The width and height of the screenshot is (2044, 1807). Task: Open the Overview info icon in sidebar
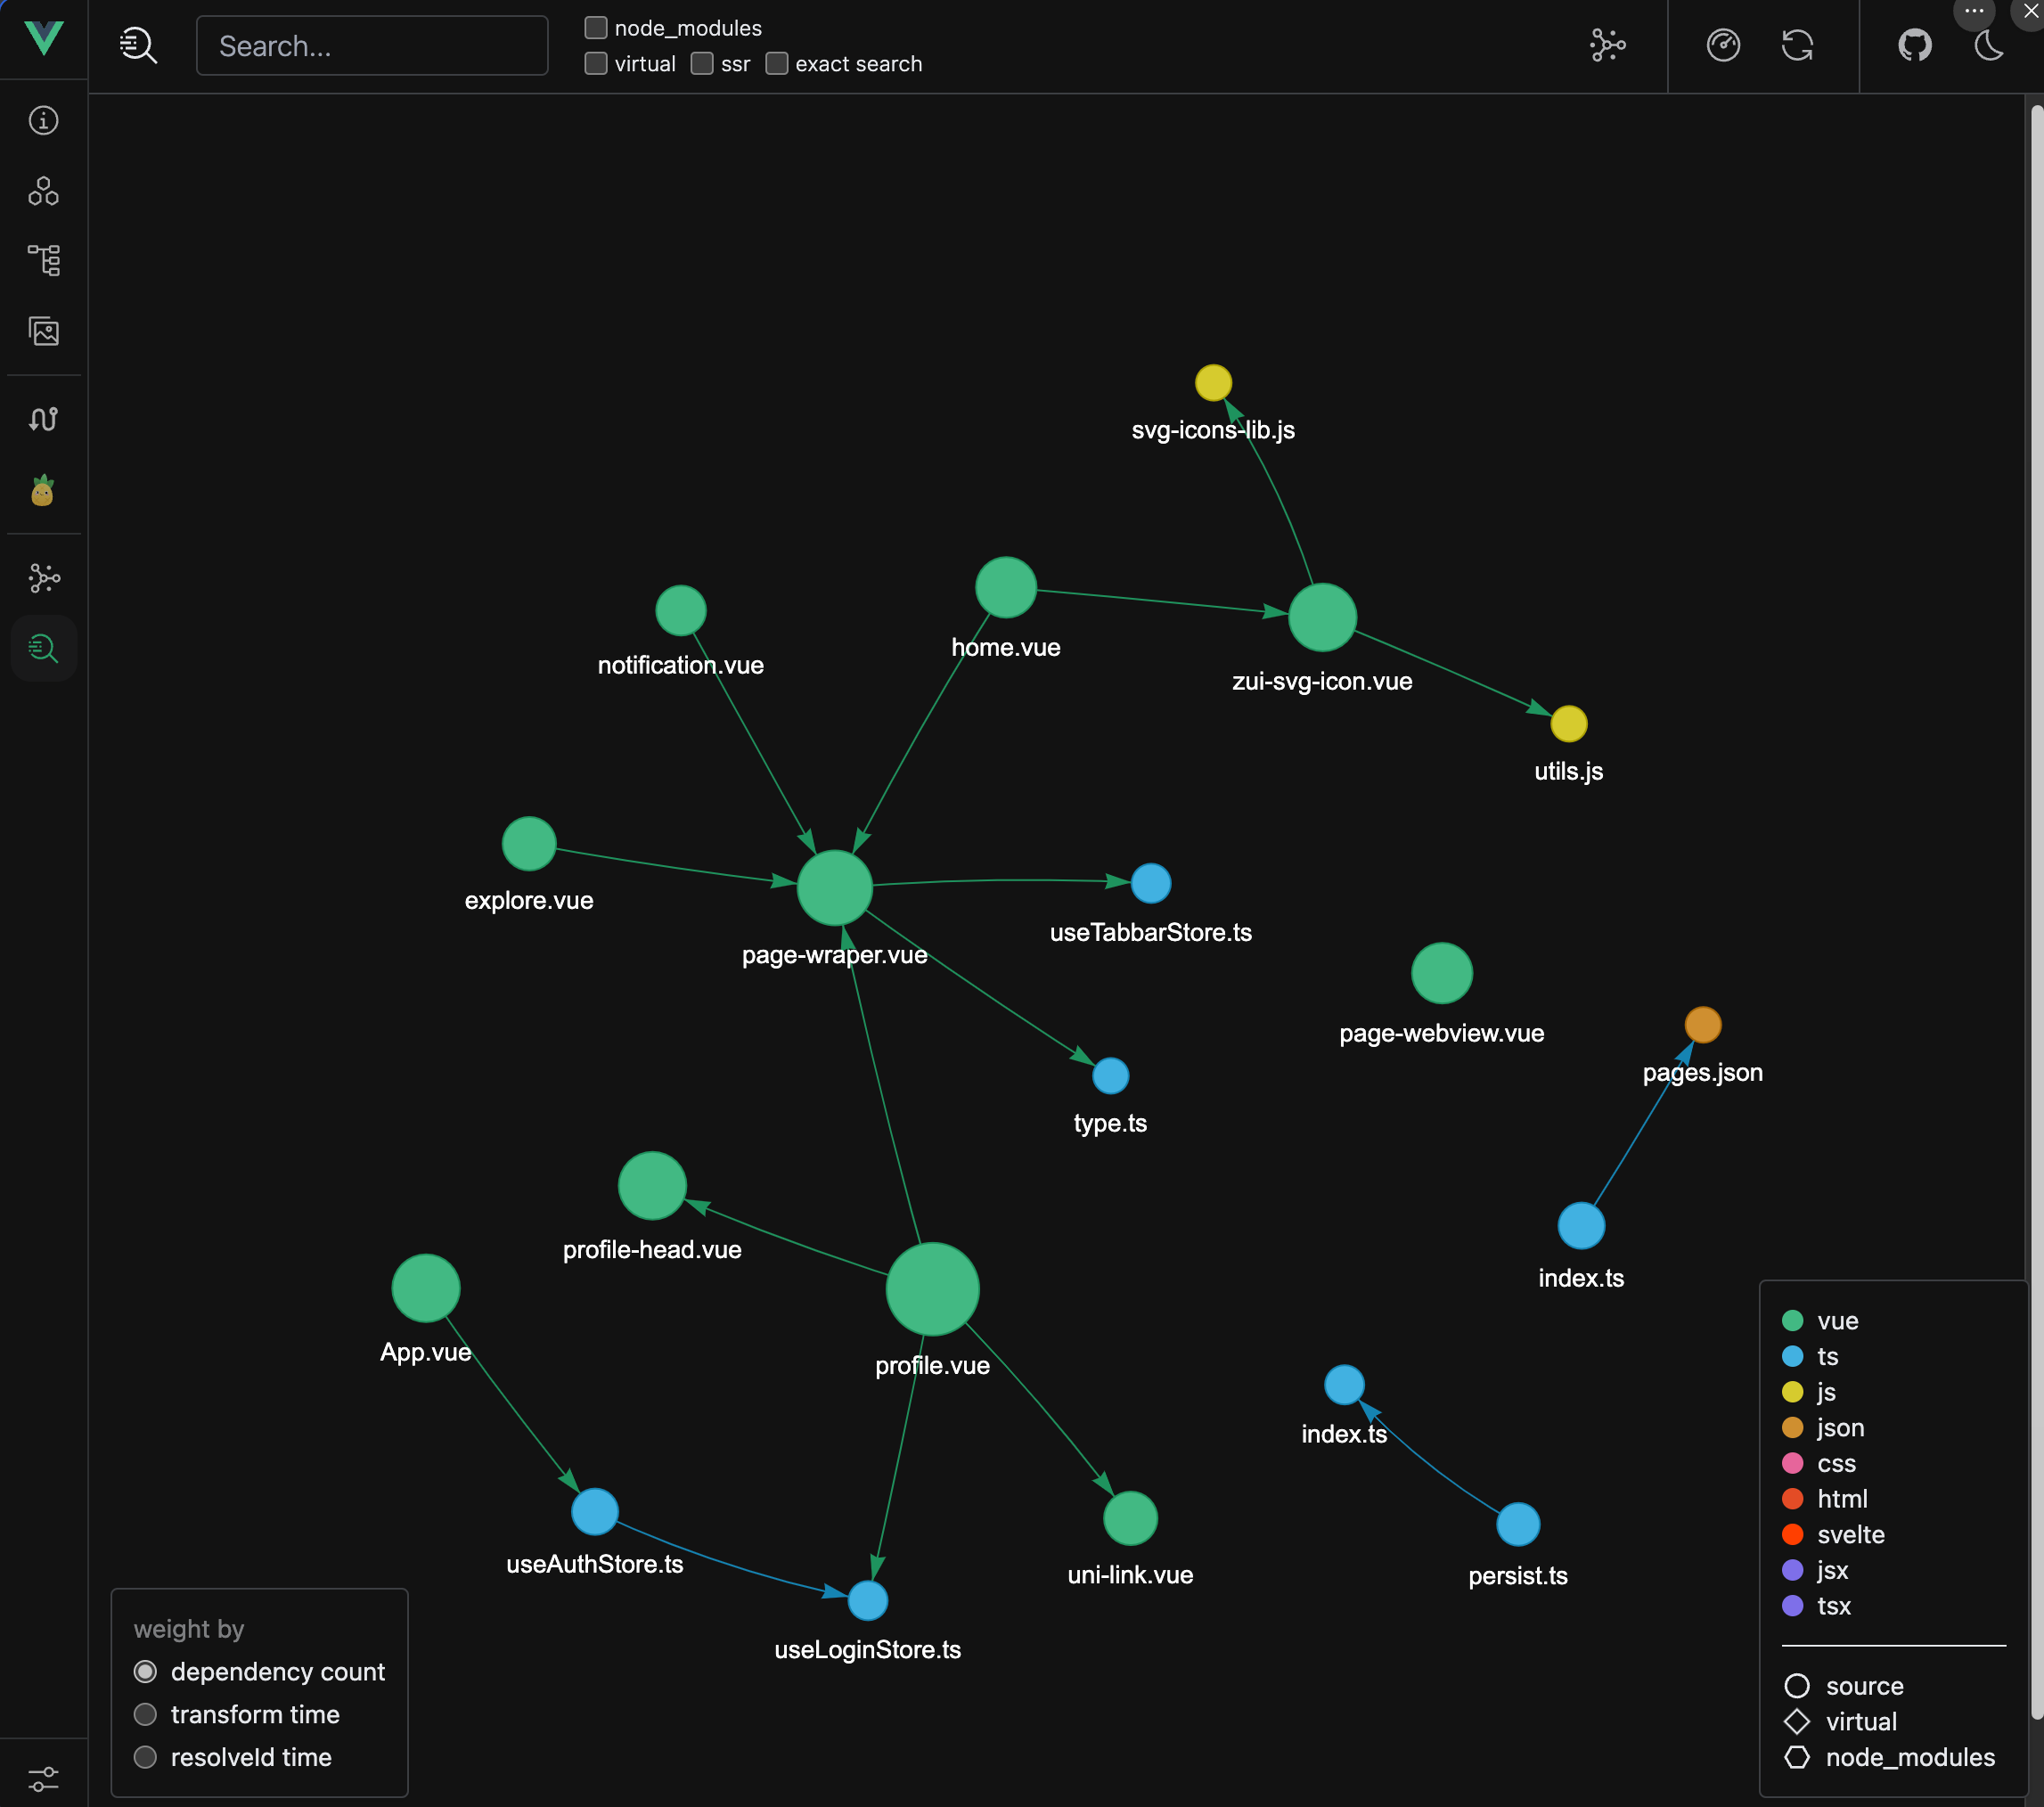tap(43, 120)
